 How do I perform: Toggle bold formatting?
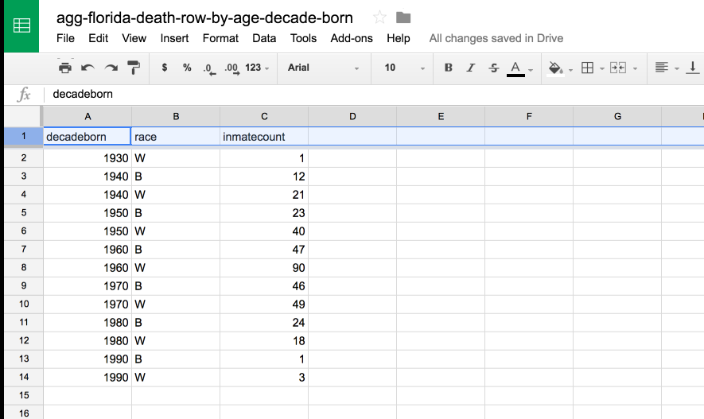pyautogui.click(x=448, y=68)
